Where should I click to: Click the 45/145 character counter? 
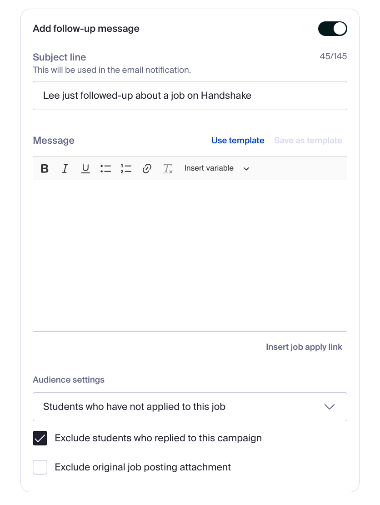[333, 56]
